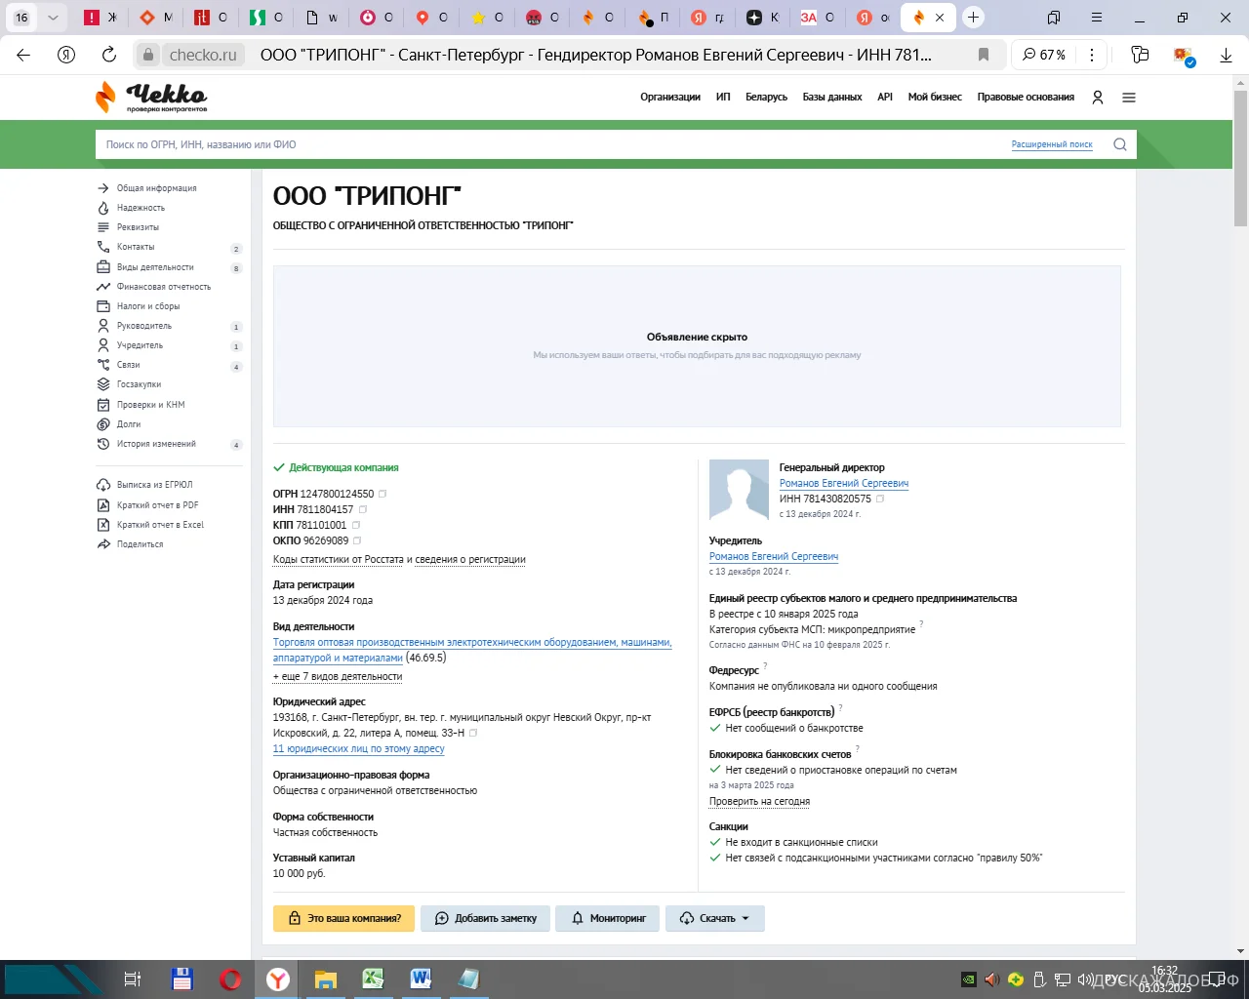
Task: Open Организации in the top menu
Action: (x=670, y=98)
